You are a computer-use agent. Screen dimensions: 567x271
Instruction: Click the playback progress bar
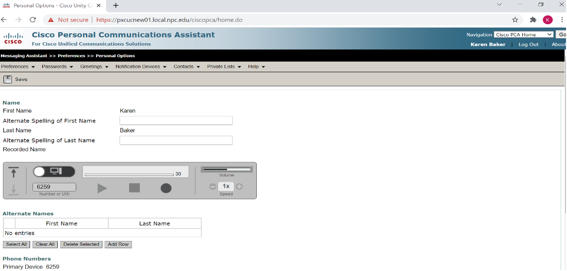129,175
